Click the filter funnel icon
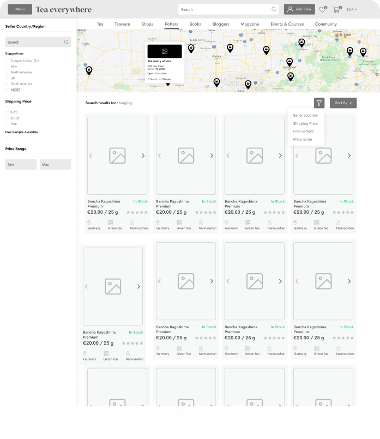Image resolution: width=380 pixels, height=439 pixels. pos(319,103)
